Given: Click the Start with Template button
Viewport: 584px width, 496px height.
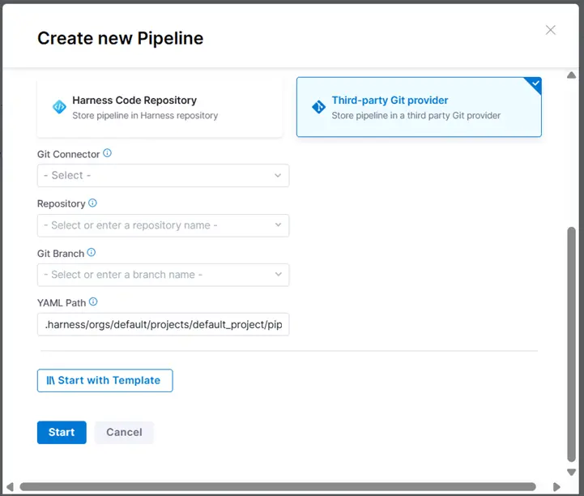Looking at the screenshot, I should click(x=104, y=381).
